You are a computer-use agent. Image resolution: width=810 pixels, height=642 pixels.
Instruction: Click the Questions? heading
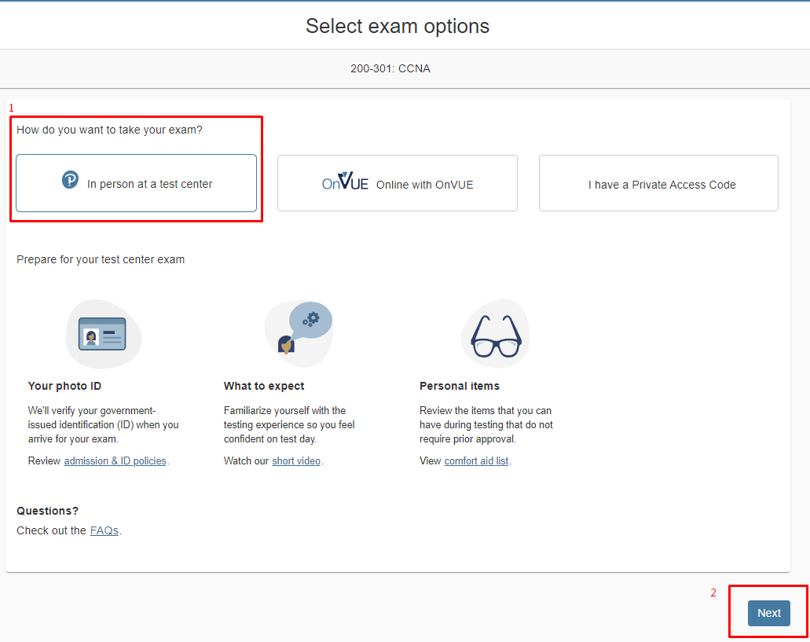click(47, 511)
